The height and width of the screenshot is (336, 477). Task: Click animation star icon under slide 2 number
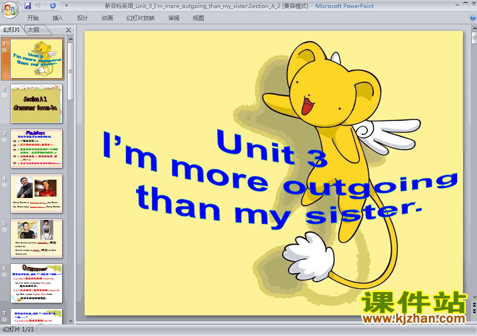tap(4, 95)
